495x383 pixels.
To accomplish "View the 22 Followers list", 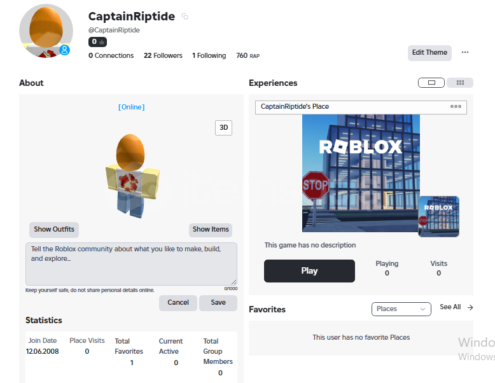I will pyautogui.click(x=163, y=55).
